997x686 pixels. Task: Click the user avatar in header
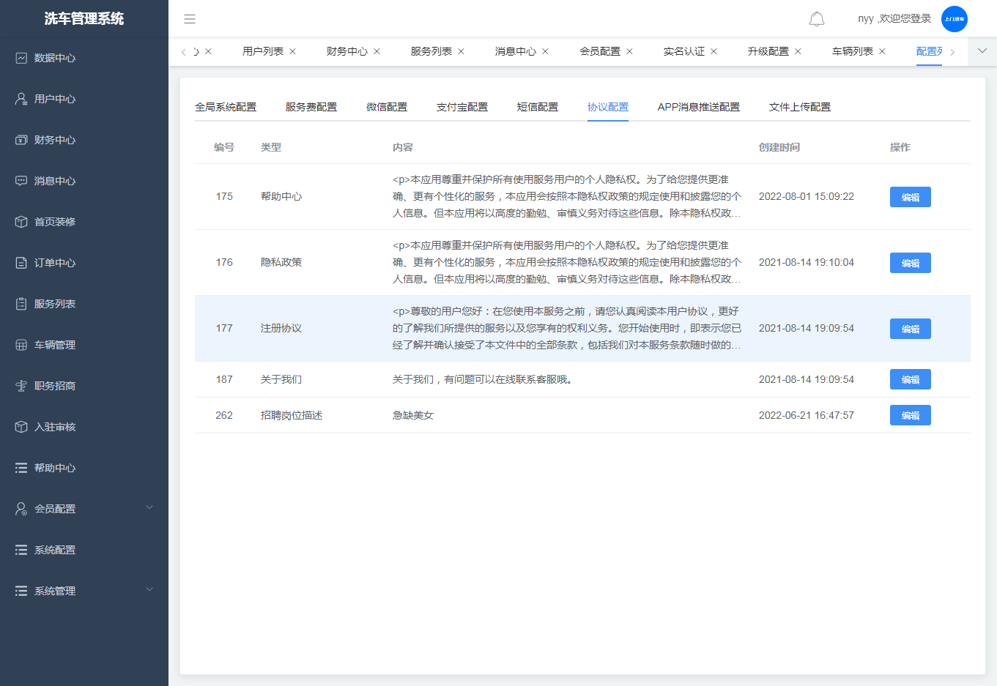954,19
